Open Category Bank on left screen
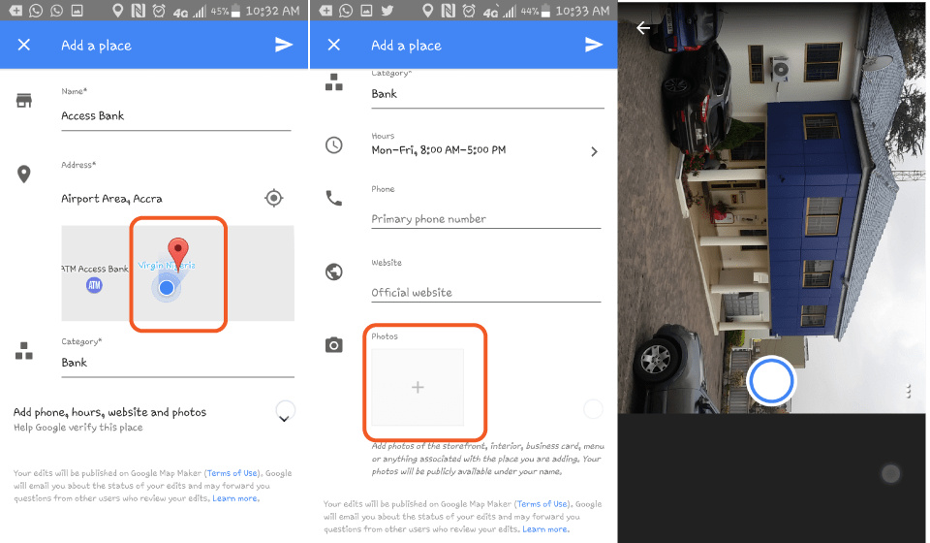This screenshot has height=543, width=930. 178,363
